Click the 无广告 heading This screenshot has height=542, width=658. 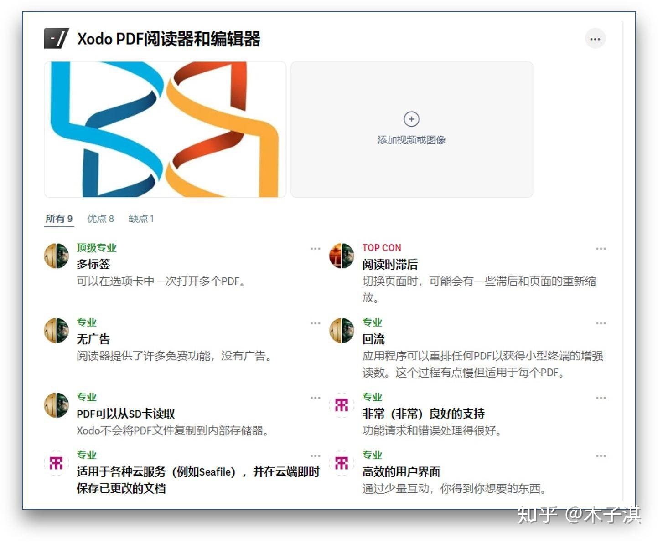coord(93,339)
